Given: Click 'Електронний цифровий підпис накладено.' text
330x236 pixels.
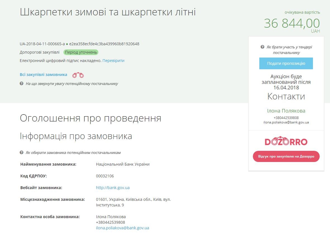Looking at the screenshot, I should pyautogui.click(x=61, y=61).
